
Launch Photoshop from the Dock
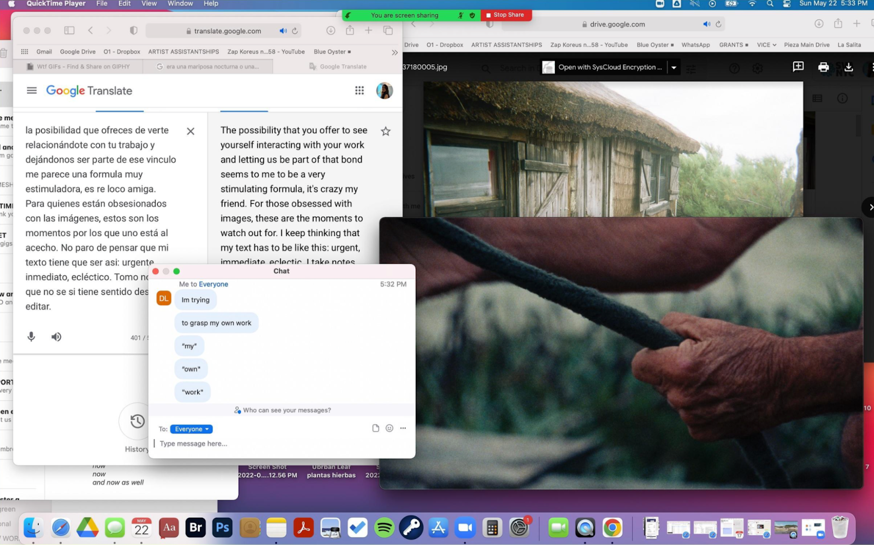click(222, 528)
